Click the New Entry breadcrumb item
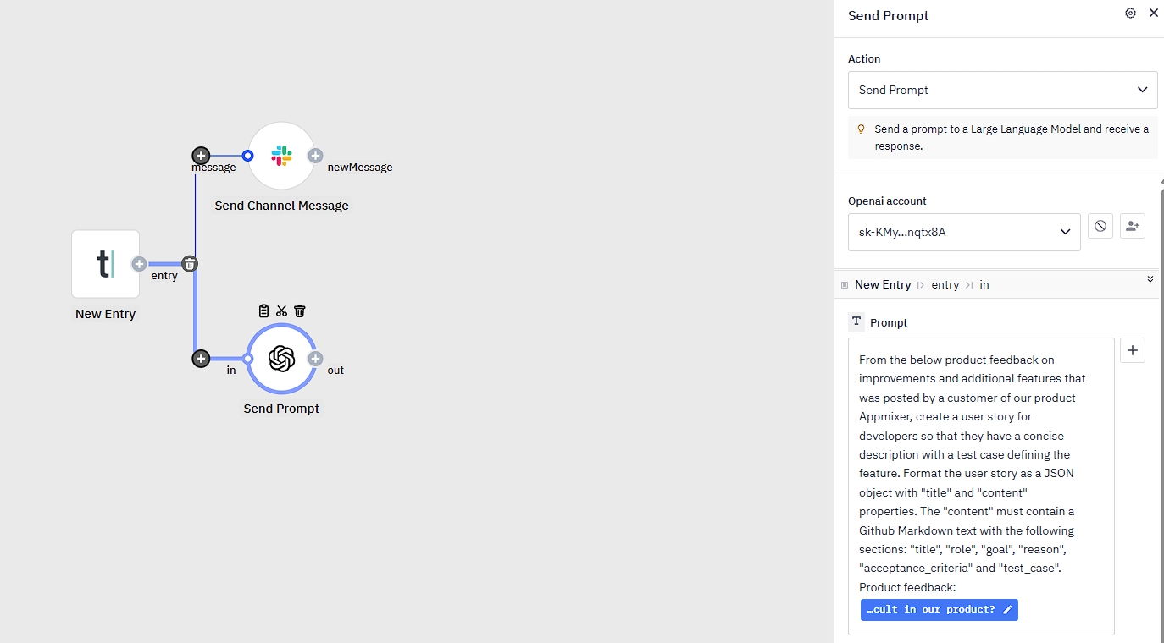Viewport: 1164px width, 643px height. pyautogui.click(x=882, y=285)
